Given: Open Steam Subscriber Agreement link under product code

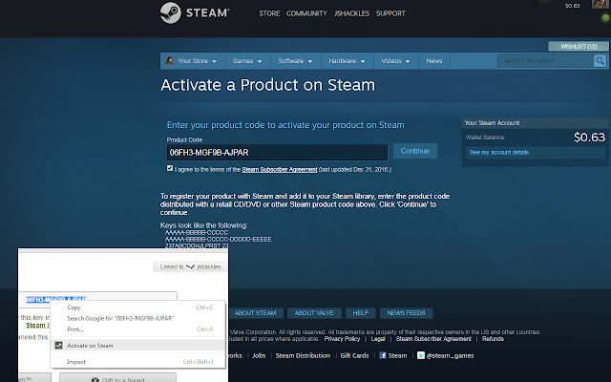Looking at the screenshot, I should tap(280, 170).
